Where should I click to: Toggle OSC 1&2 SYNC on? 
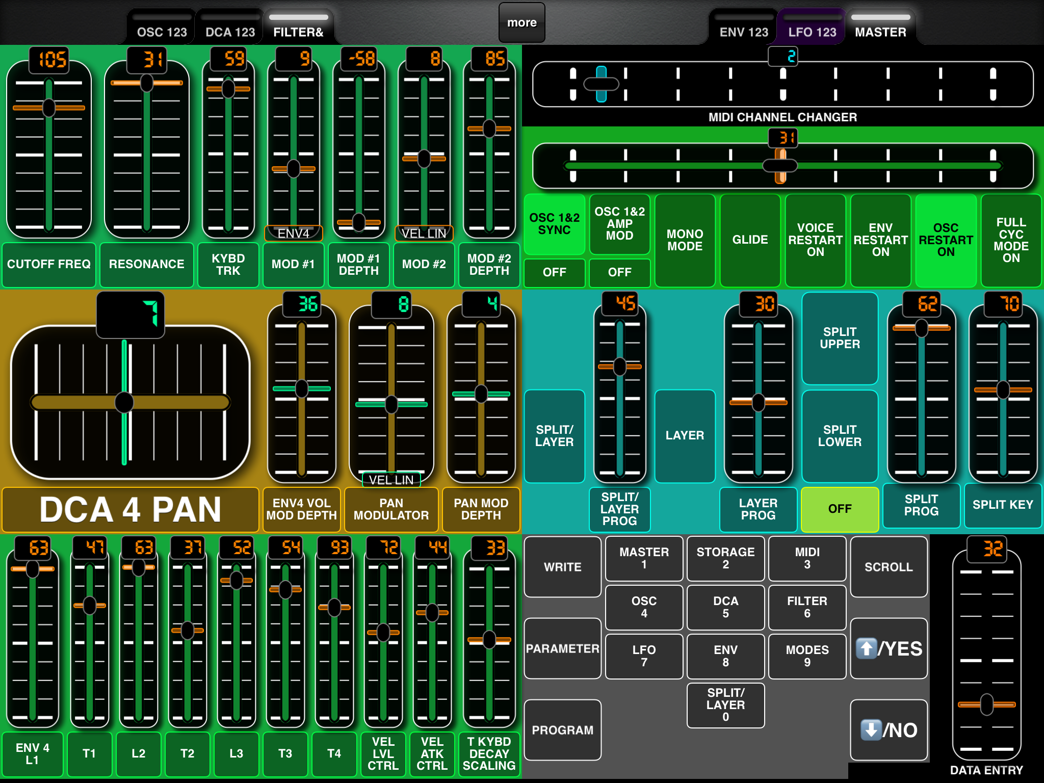tap(555, 224)
